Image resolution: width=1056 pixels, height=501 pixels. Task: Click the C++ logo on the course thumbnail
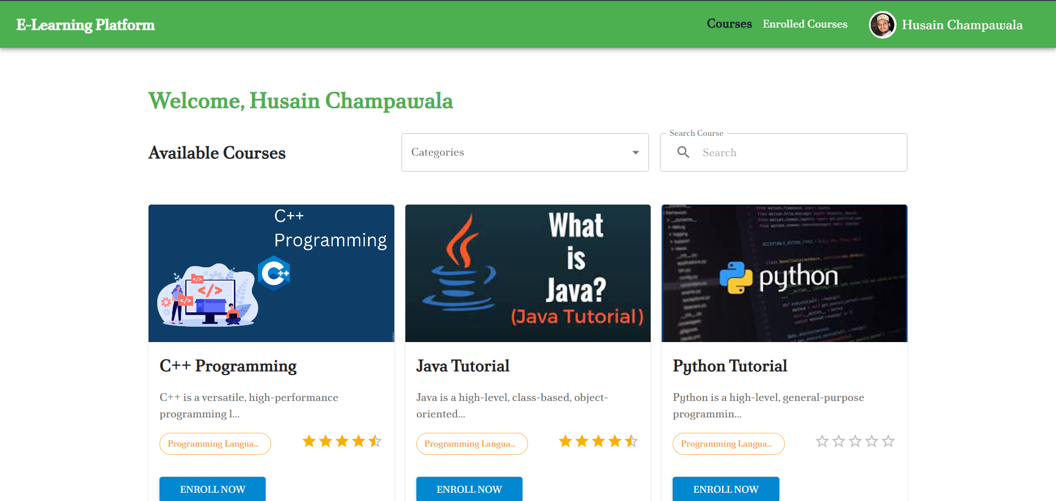pos(273,273)
